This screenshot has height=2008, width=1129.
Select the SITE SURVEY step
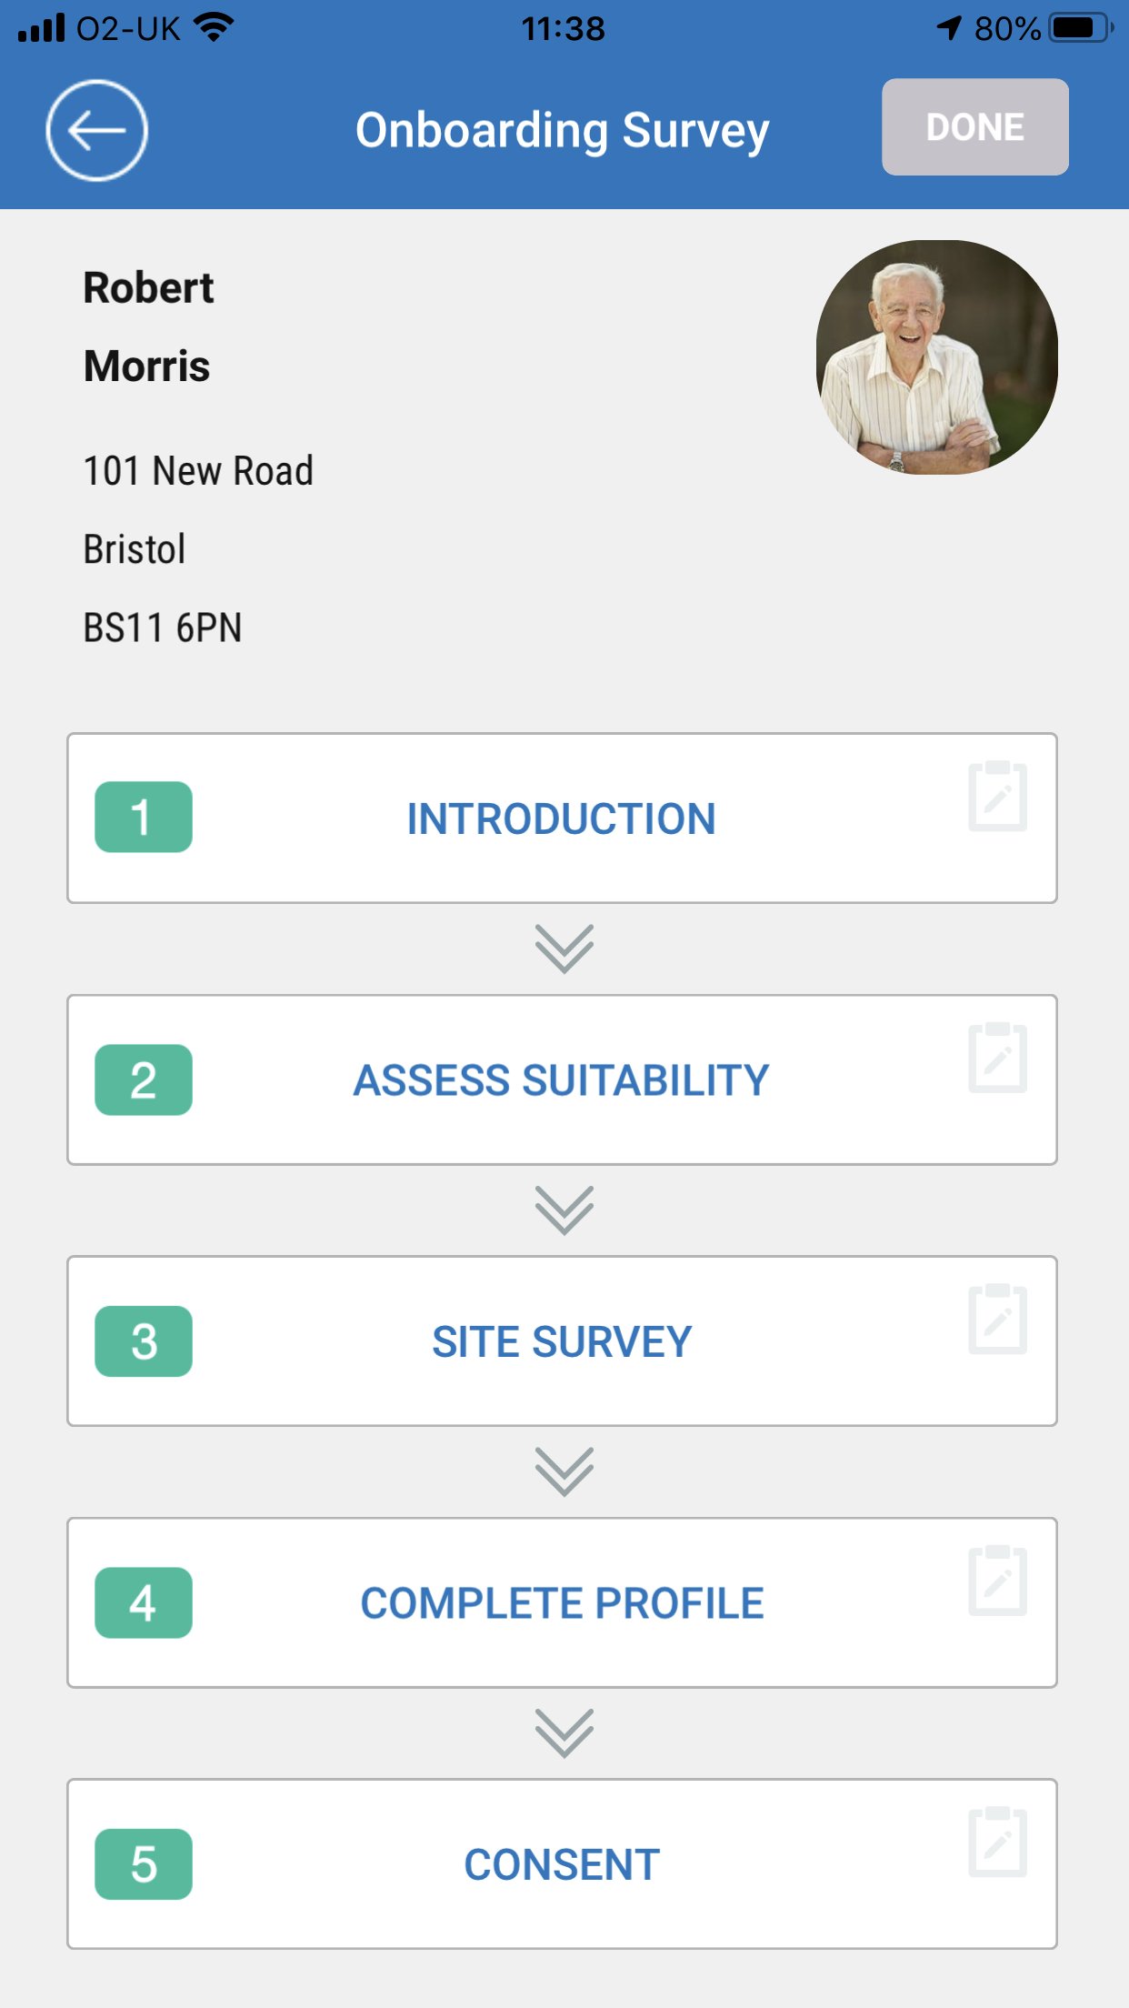562,1341
